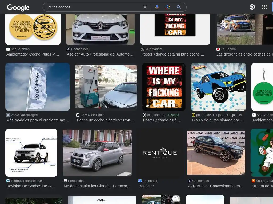Click Facebook favicon for Rentique
This screenshot has height=204, width=273.
[x=140, y=181]
